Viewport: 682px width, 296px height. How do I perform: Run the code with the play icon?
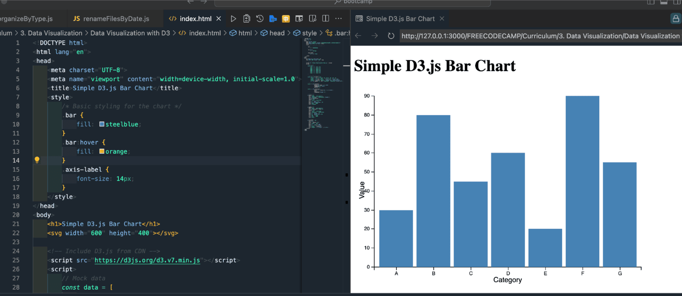[233, 19]
